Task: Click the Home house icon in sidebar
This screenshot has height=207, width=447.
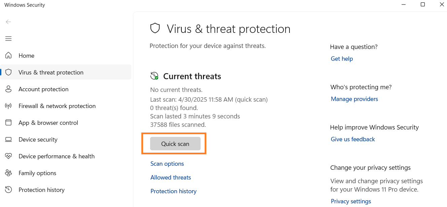Action: coord(8,56)
